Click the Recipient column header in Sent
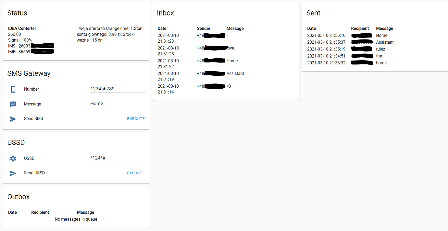448x231 pixels. (x=360, y=28)
